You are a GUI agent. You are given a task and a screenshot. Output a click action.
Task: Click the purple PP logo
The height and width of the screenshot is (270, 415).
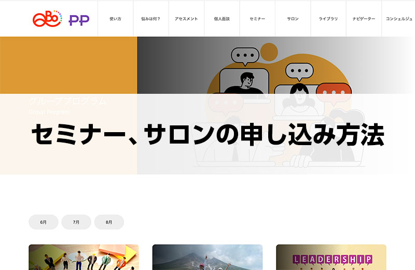[x=79, y=20]
